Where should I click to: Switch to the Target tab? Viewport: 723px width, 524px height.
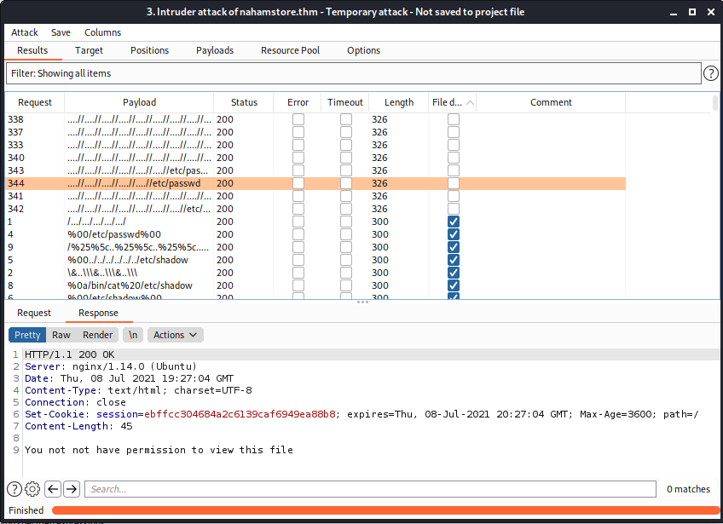tap(89, 50)
